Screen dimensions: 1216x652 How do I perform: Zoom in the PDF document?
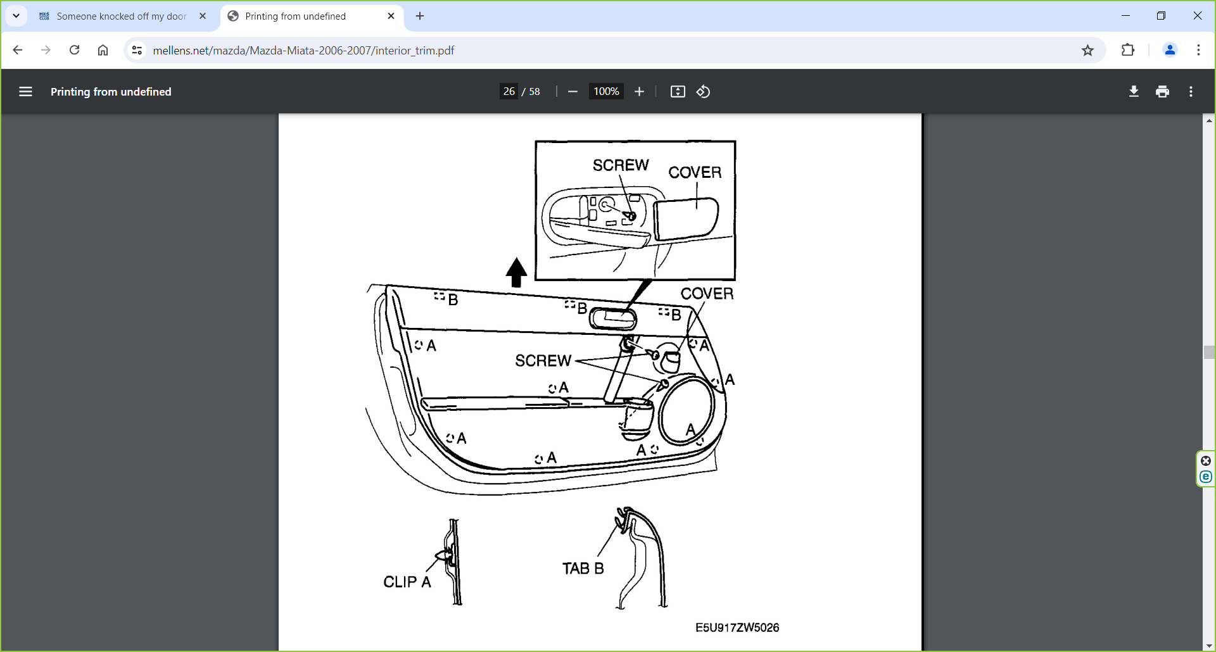[639, 92]
